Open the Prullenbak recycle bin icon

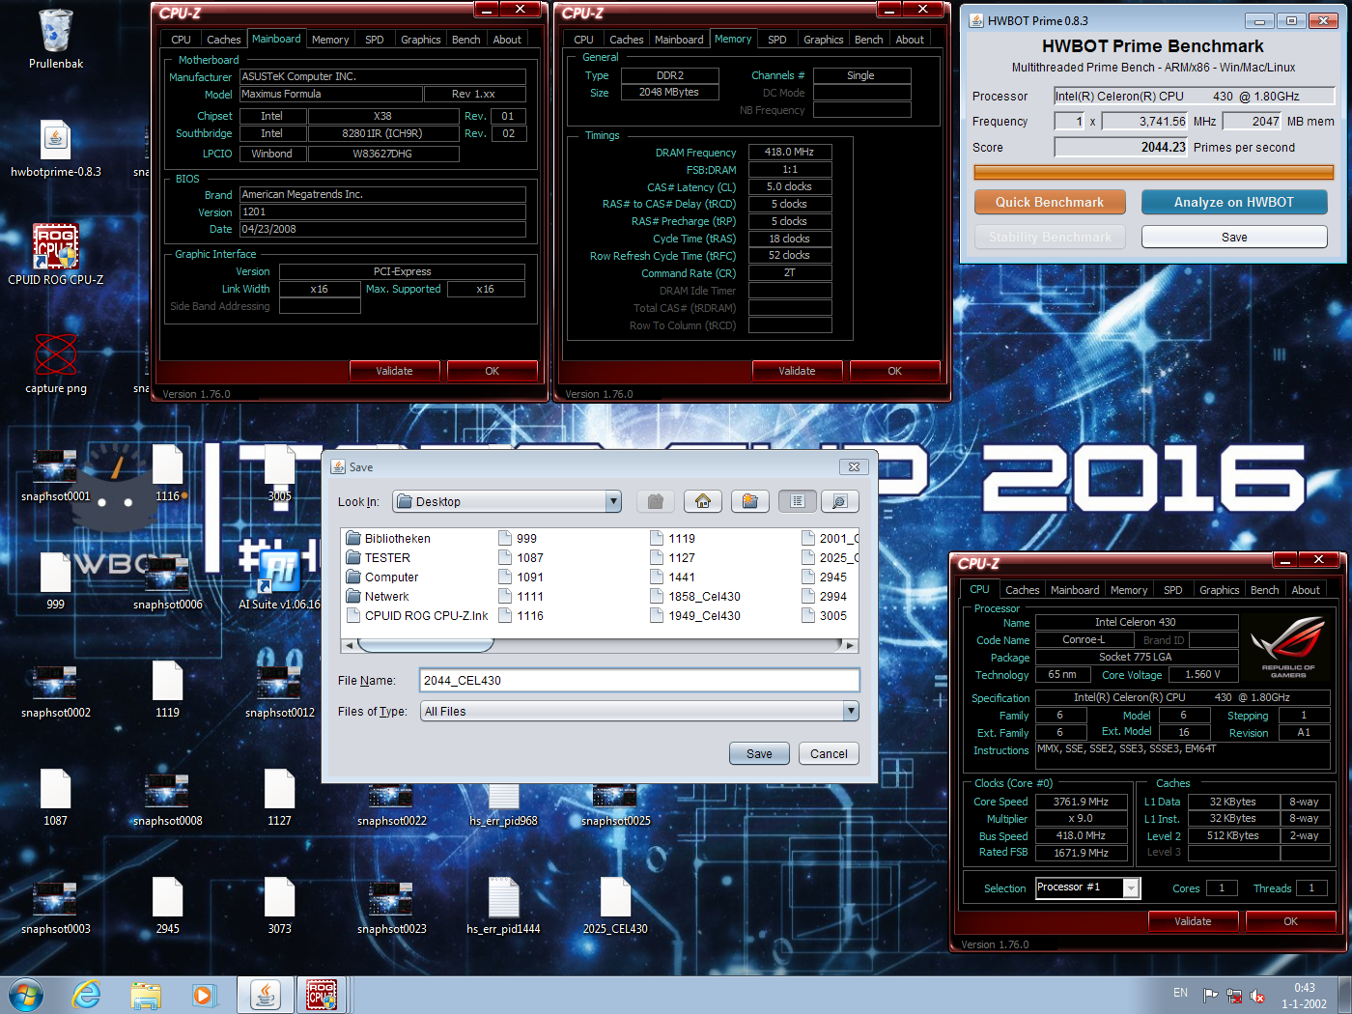[56, 39]
